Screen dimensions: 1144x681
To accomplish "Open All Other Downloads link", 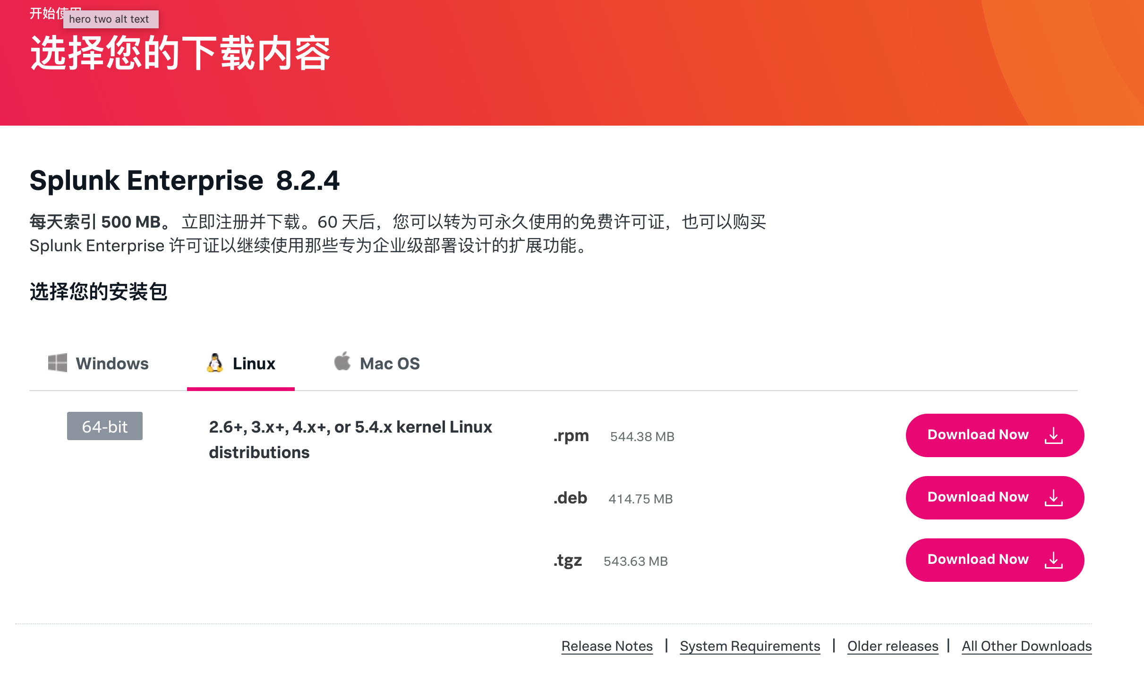I will coord(1026,646).
